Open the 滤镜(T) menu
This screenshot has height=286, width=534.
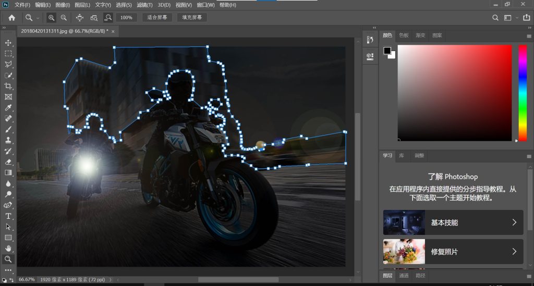144,5
